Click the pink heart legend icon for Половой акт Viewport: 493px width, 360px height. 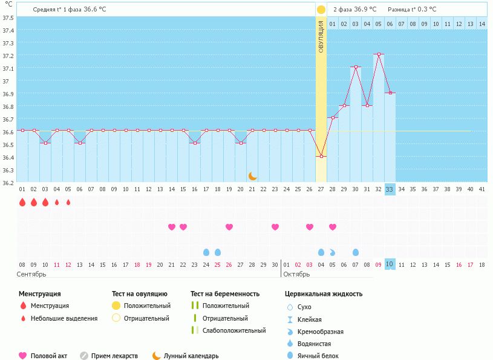coord(24,356)
